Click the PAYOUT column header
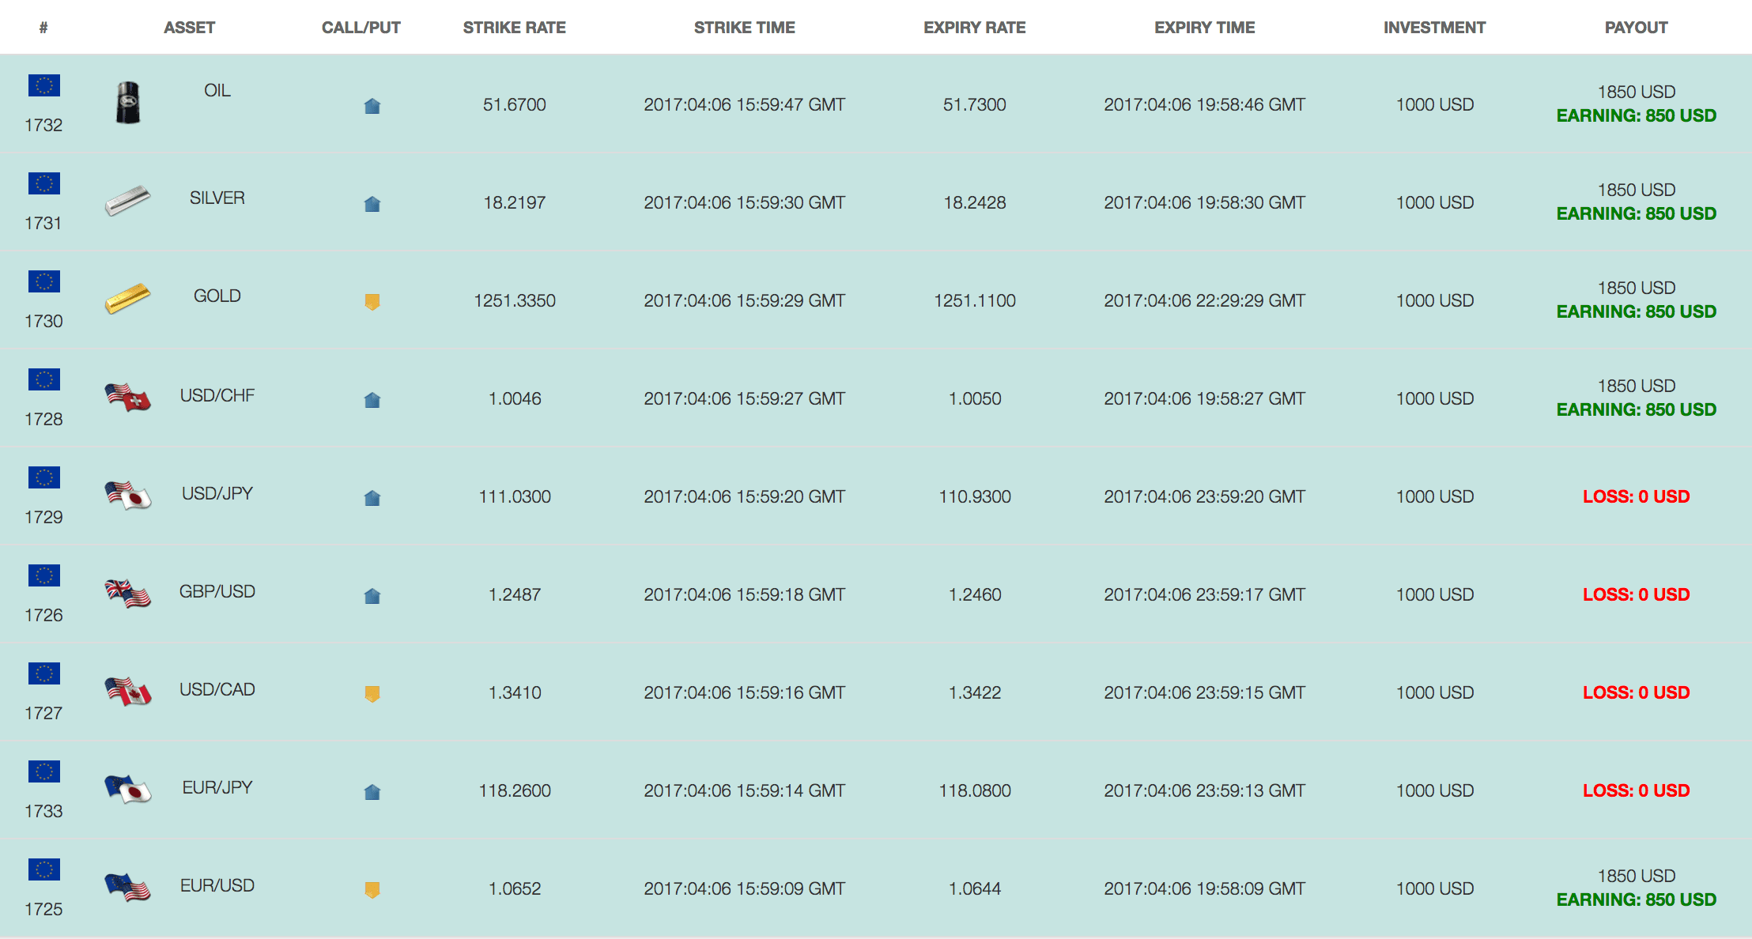This screenshot has width=1752, height=939. coord(1636,28)
